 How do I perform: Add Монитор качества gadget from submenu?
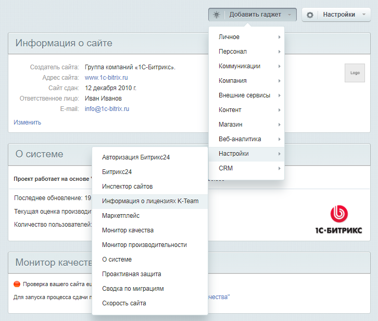coord(150,230)
